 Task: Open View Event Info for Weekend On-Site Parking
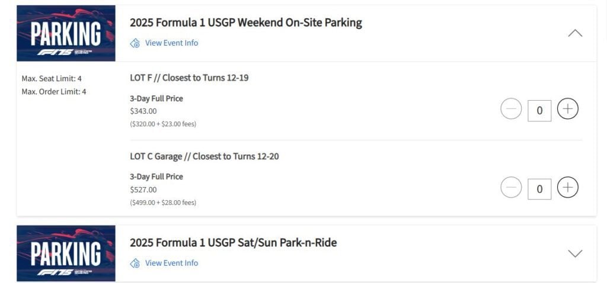pos(171,43)
